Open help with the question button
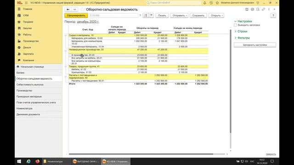 tap(273, 16)
